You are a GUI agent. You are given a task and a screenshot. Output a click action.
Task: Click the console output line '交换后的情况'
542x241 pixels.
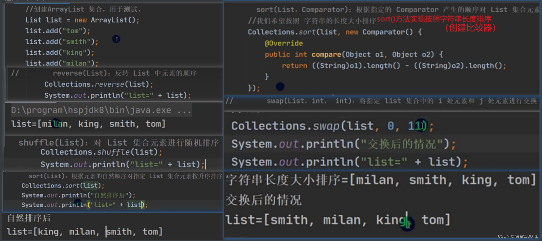[264, 200]
